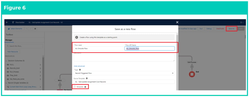Click the Last modified 10 days ago text
249x97 pixels.
click(187, 29)
